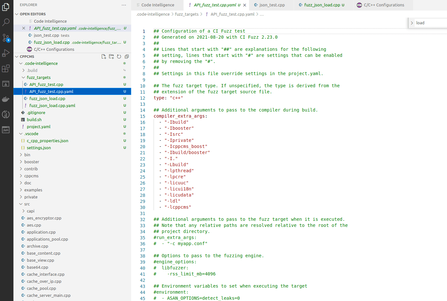Click line number 15 in gutter

pos(142,116)
